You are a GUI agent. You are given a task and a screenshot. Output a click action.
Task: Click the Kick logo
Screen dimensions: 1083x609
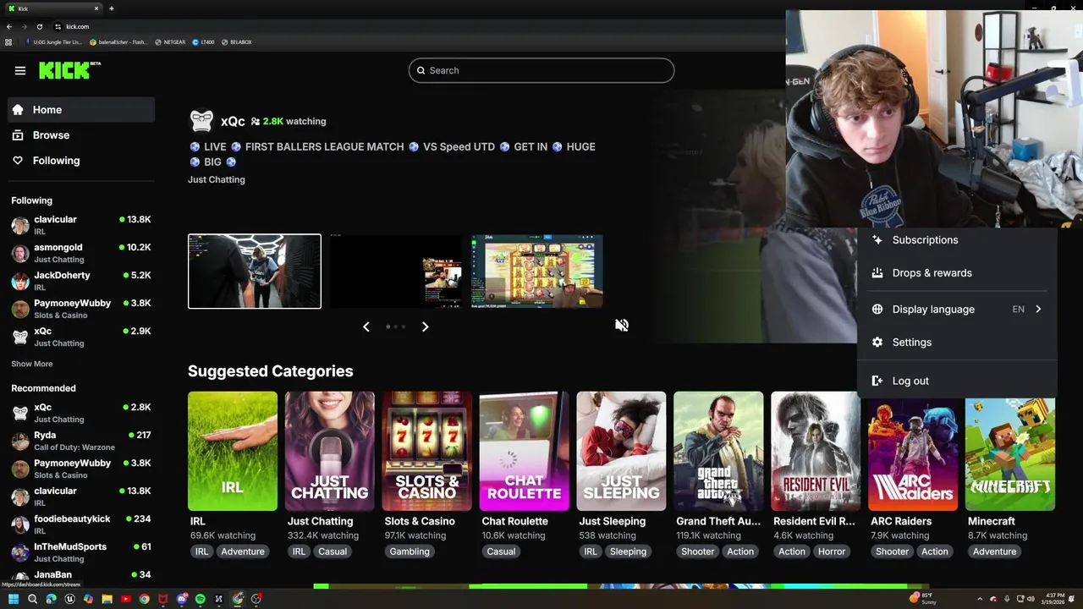pyautogui.click(x=69, y=70)
